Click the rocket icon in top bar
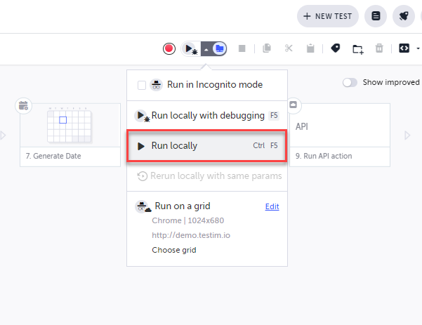The image size is (422, 325). coord(404,16)
